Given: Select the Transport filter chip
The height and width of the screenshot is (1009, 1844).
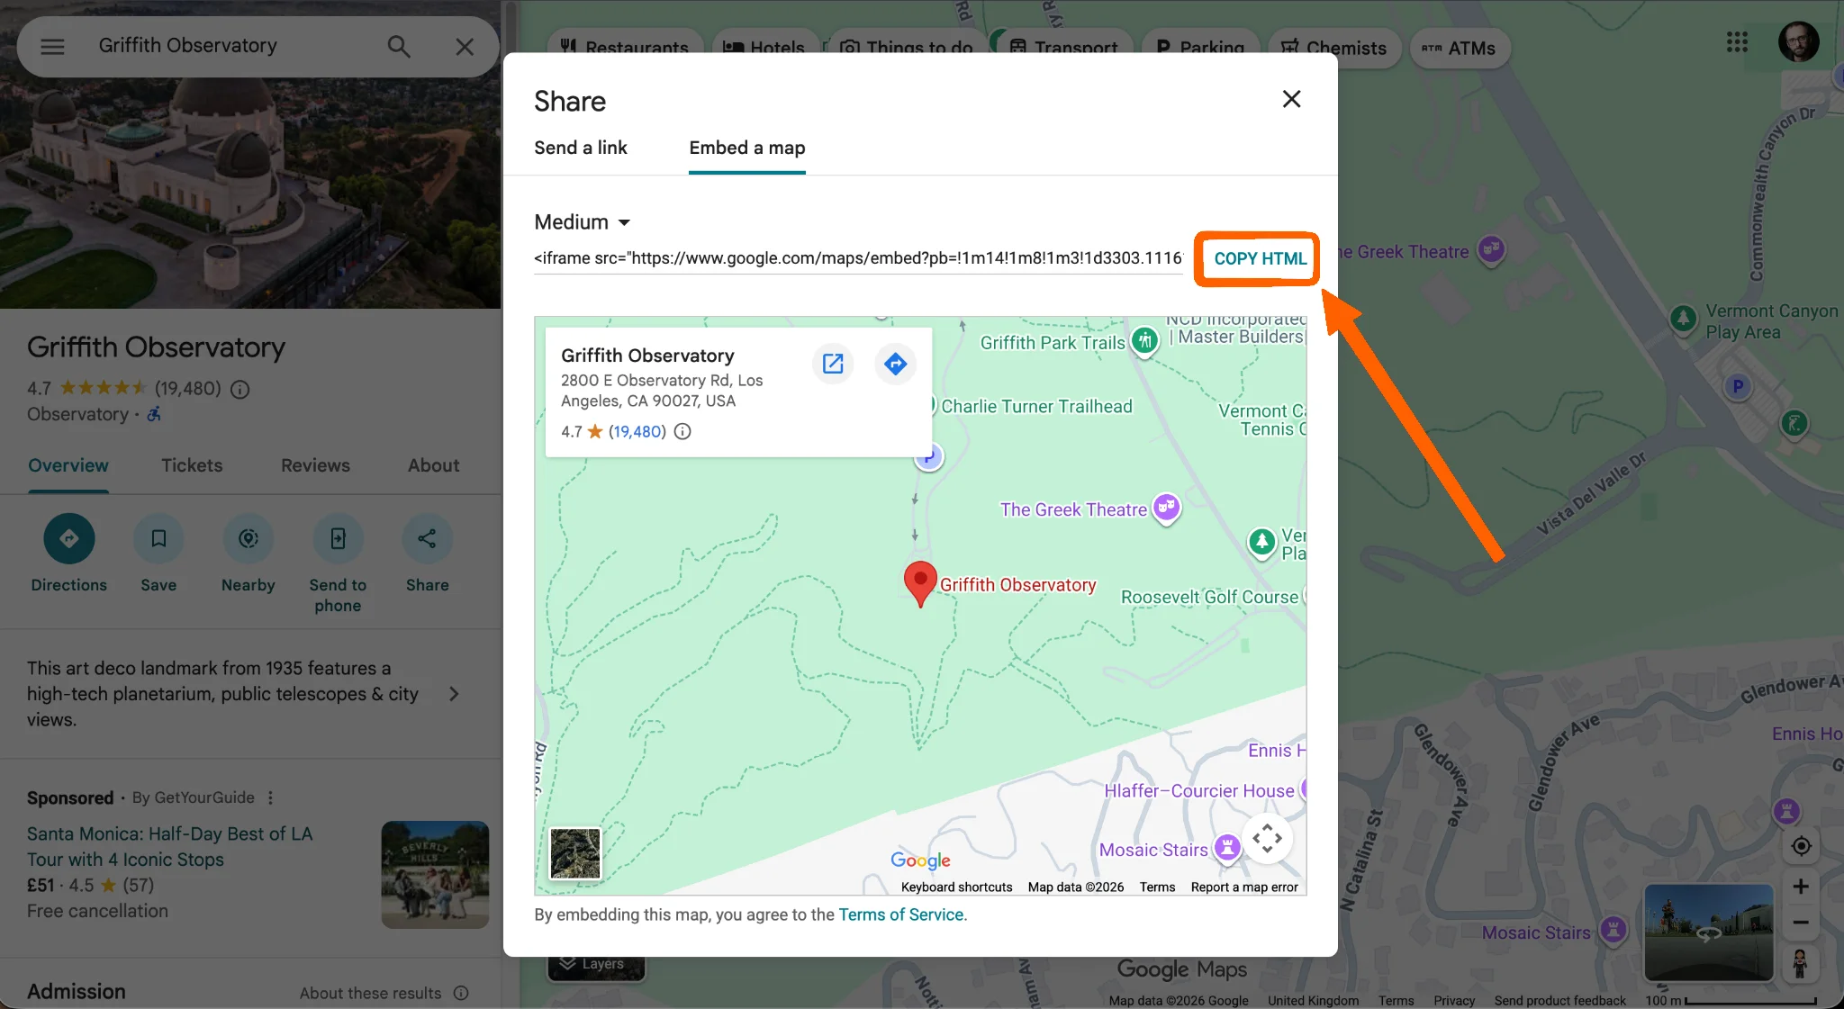Looking at the screenshot, I should tap(1063, 48).
